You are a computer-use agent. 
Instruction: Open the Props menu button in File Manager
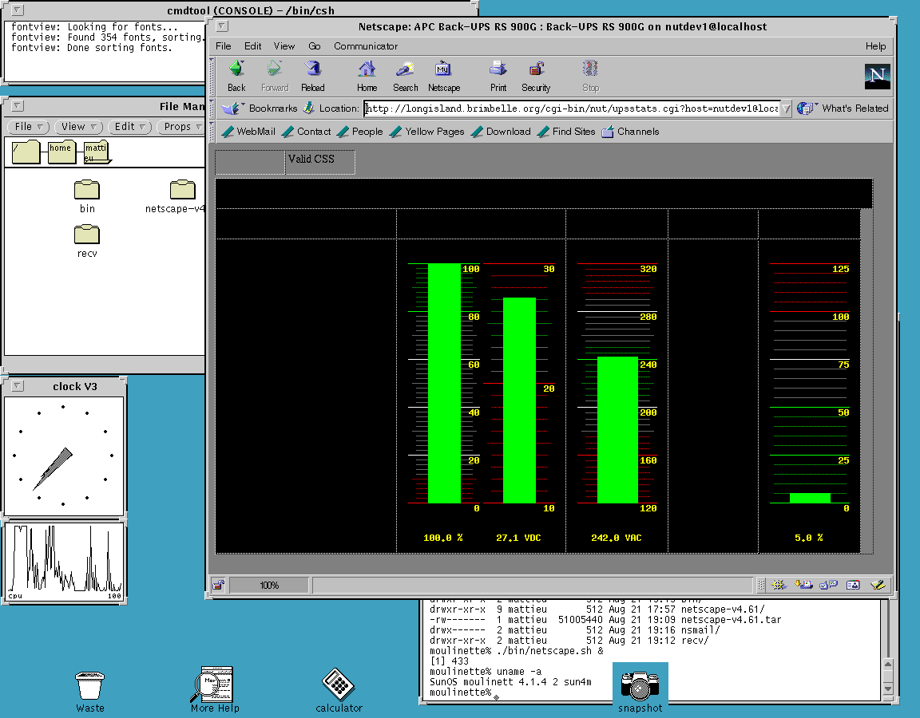tap(180, 127)
